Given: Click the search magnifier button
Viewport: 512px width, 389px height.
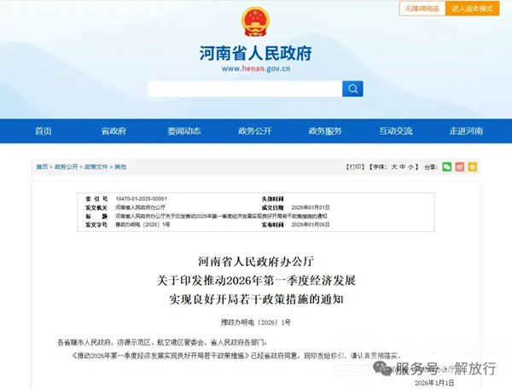Looking at the screenshot, I should (x=352, y=89).
